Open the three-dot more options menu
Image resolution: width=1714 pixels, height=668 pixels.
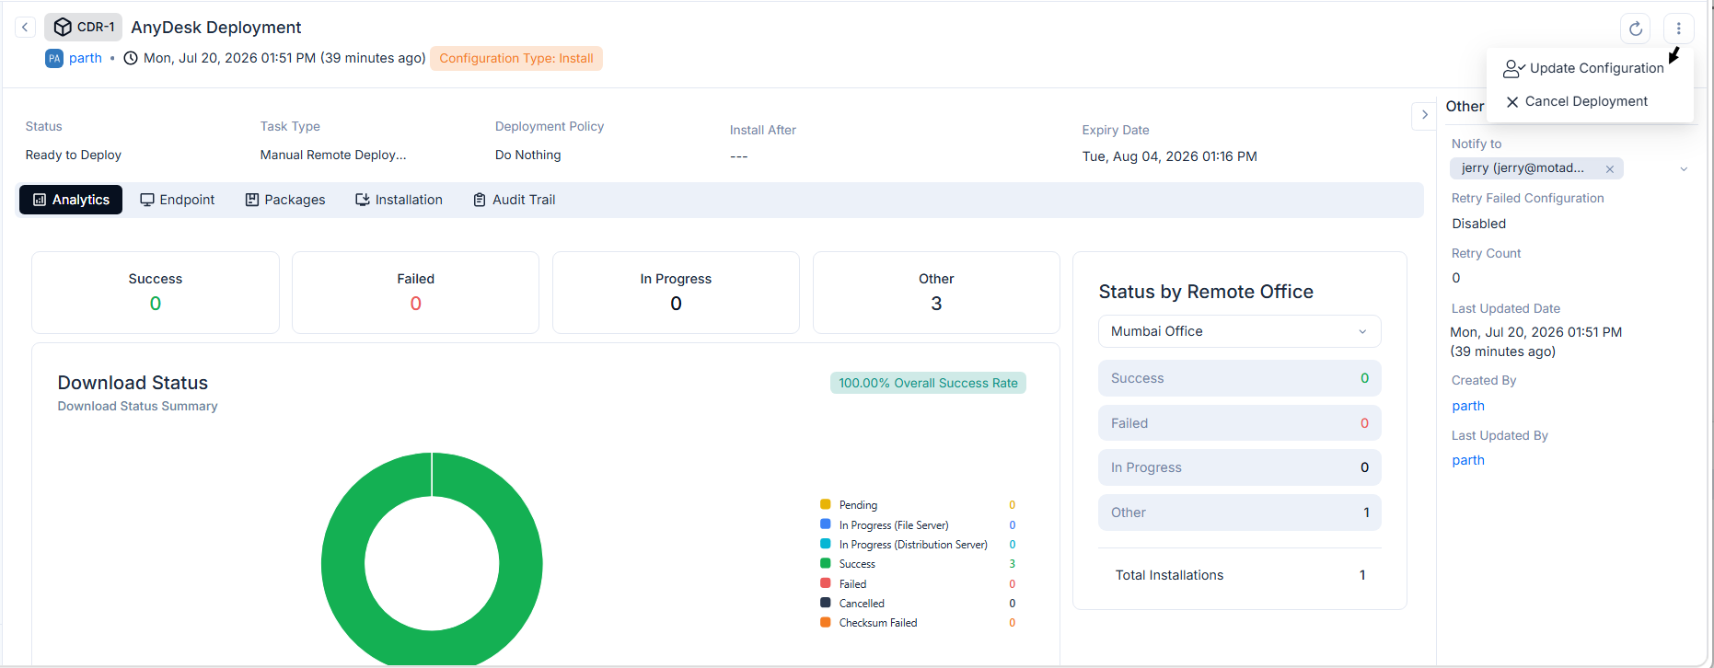pos(1679,29)
